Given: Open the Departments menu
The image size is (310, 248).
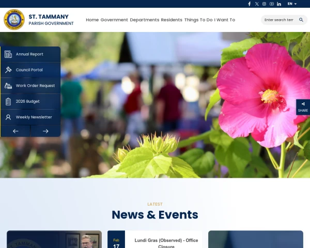Looking at the screenshot, I should click(145, 20).
